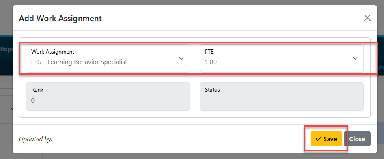Click the disabled Status field
Viewport: 384px width, 159px height.
[x=282, y=97]
